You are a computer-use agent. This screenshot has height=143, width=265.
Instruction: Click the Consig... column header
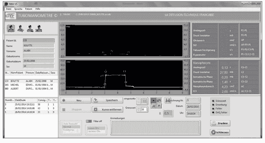pyautogui.click(x=42, y=100)
